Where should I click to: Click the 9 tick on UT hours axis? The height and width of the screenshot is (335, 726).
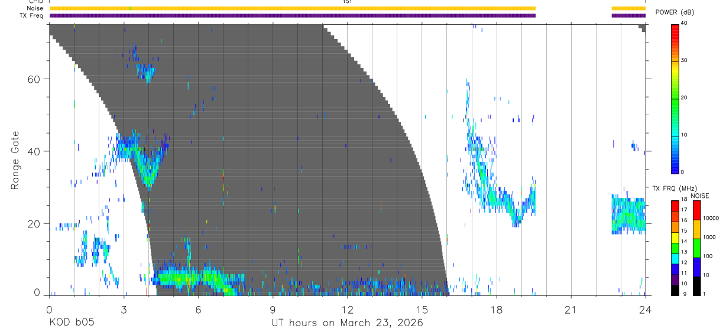(x=273, y=309)
